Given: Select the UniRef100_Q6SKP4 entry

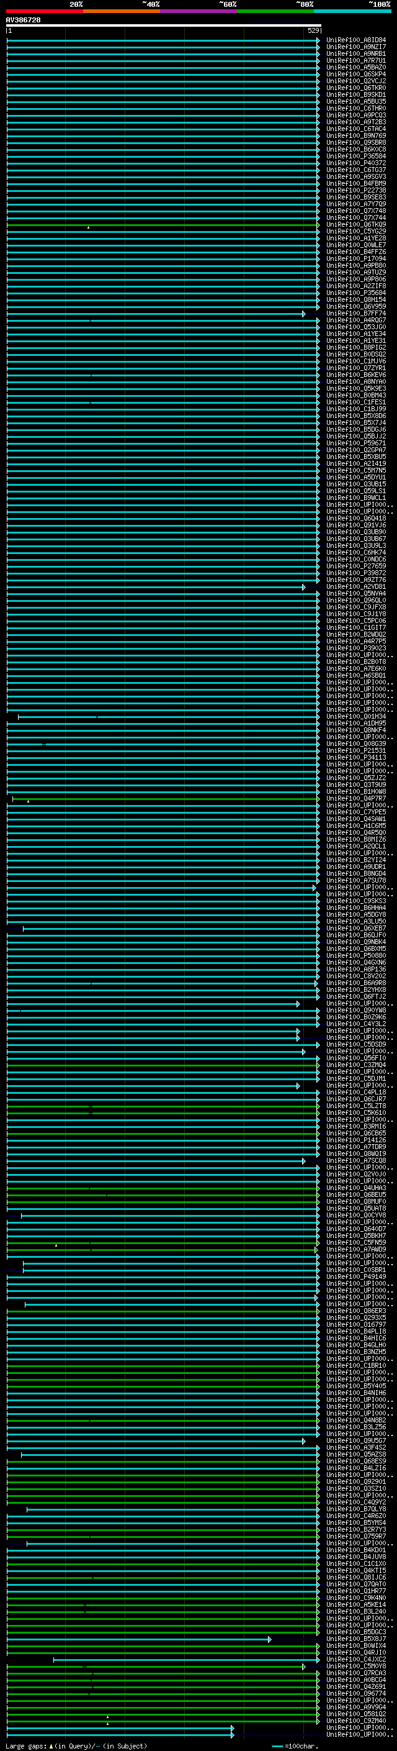Looking at the screenshot, I should [355, 74].
